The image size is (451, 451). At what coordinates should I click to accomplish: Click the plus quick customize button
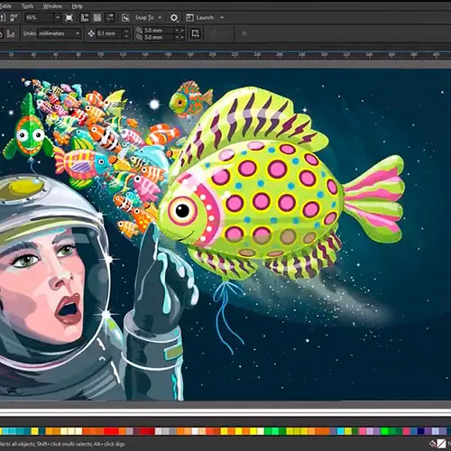[244, 33]
